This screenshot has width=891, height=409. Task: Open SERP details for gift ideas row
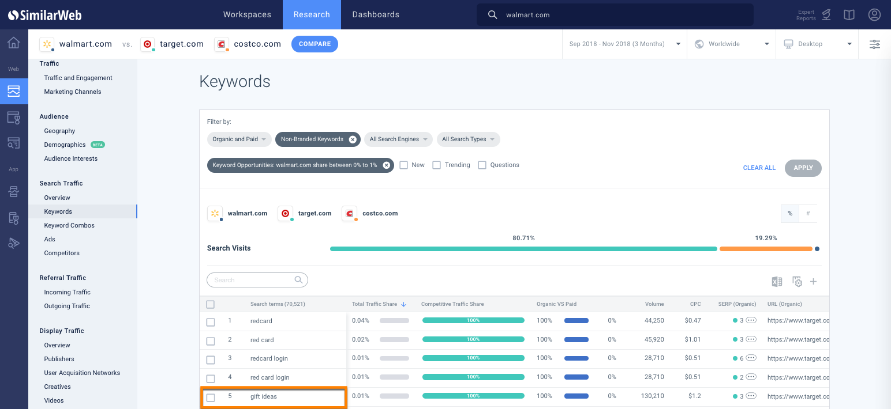tap(751, 396)
